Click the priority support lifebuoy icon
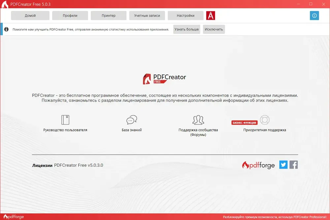Viewport: 330px width, 220px height. click(265, 120)
